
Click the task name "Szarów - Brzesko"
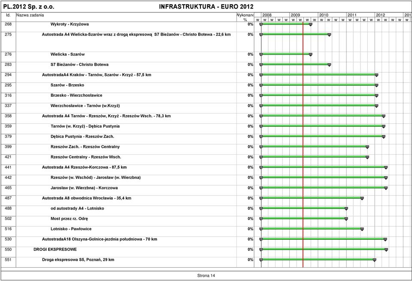[67, 85]
